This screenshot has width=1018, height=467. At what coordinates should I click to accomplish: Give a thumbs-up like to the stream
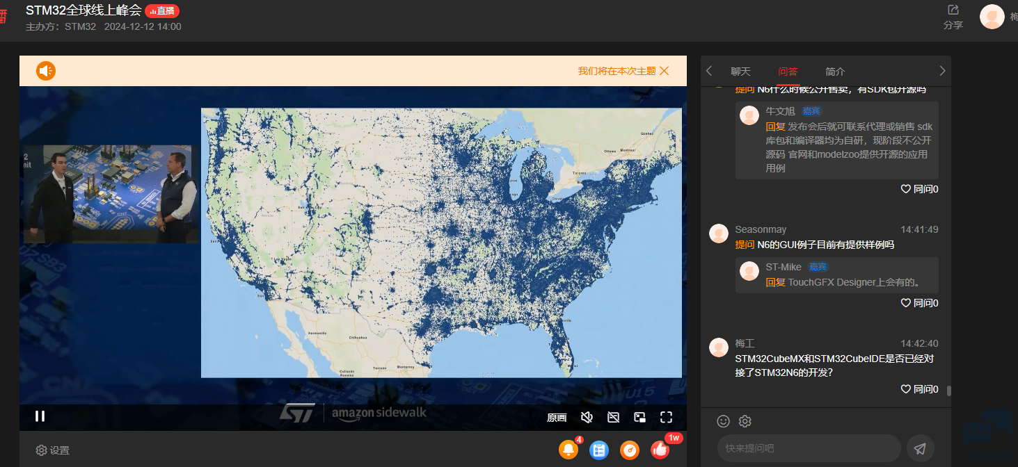[x=660, y=450]
